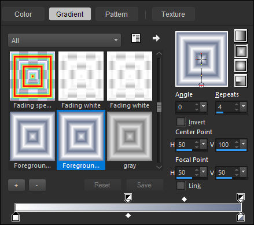Enable the Invert checkbox

tap(181, 122)
